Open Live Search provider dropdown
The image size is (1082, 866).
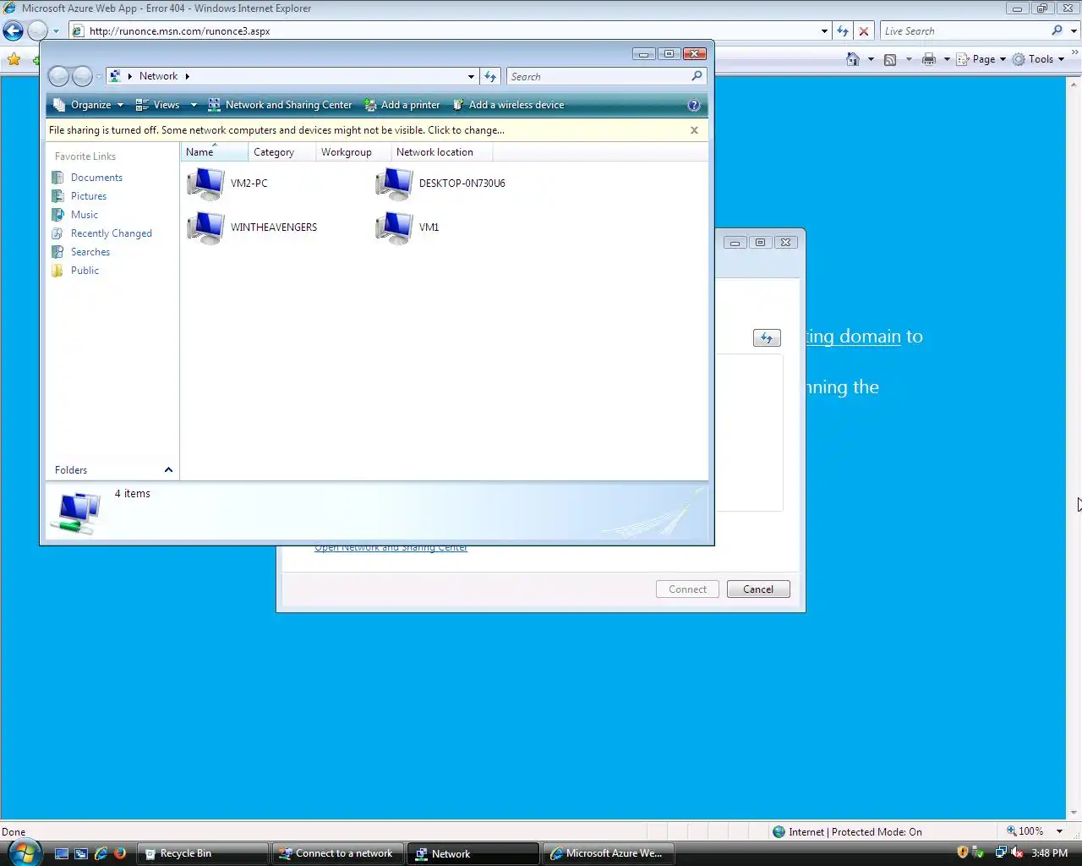[1074, 31]
